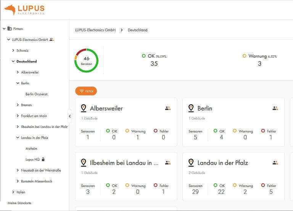Collapse the Berlin tree node
The width and height of the screenshot is (293, 211).
(18, 83)
